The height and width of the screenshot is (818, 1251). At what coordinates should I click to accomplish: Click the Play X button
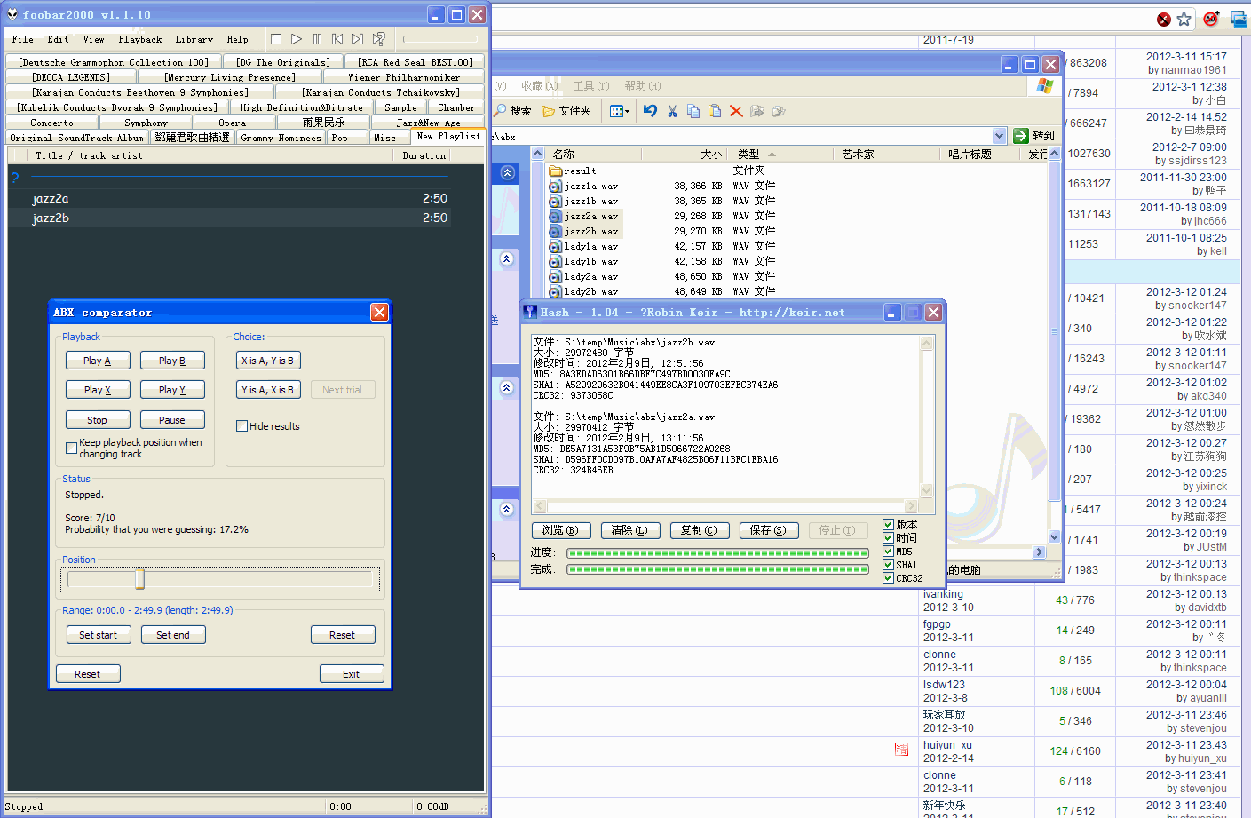98,390
